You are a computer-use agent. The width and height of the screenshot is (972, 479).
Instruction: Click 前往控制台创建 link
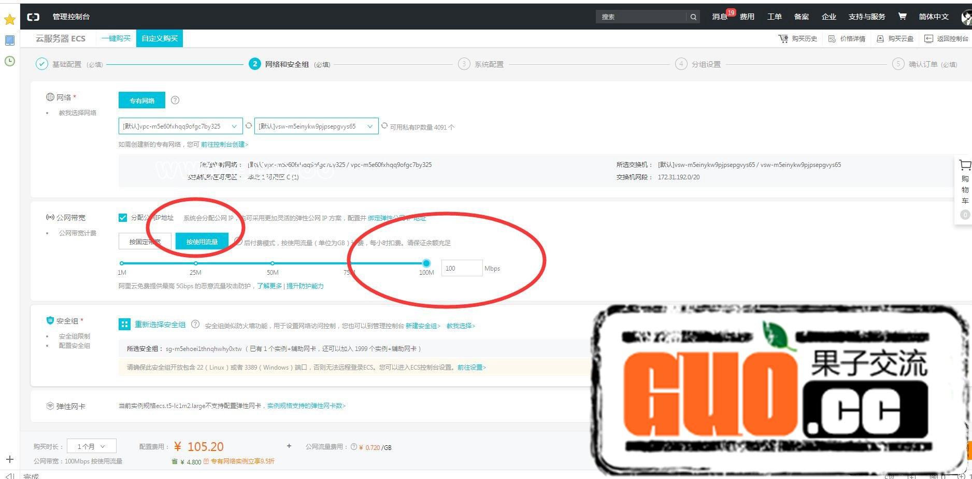pyautogui.click(x=225, y=144)
